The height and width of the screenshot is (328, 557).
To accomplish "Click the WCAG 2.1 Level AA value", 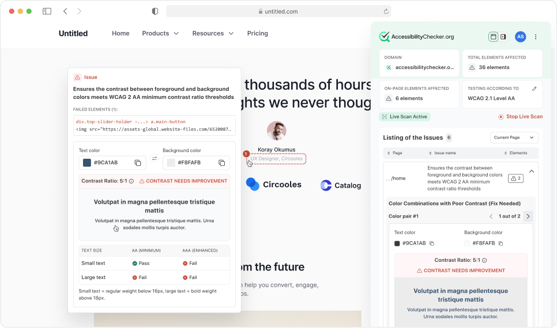I will pos(491,98).
